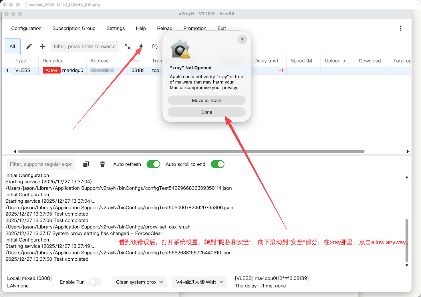Click the Local:[mixed:10808] status text
Viewport: 421px width, 297px height.
(x=29, y=278)
